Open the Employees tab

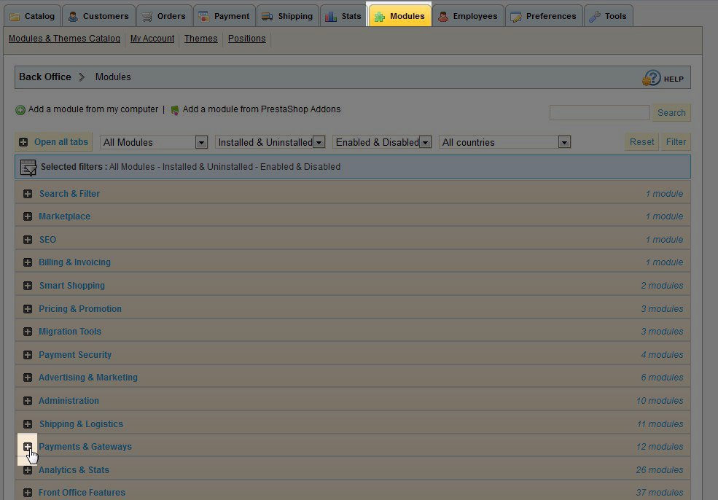click(x=469, y=16)
